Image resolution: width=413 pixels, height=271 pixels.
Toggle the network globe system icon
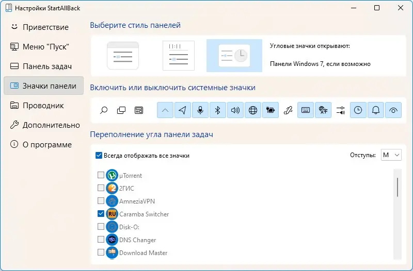253,110
